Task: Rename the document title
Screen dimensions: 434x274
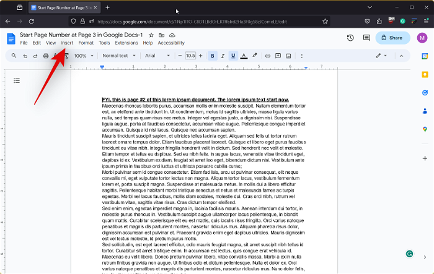Action: [x=81, y=35]
